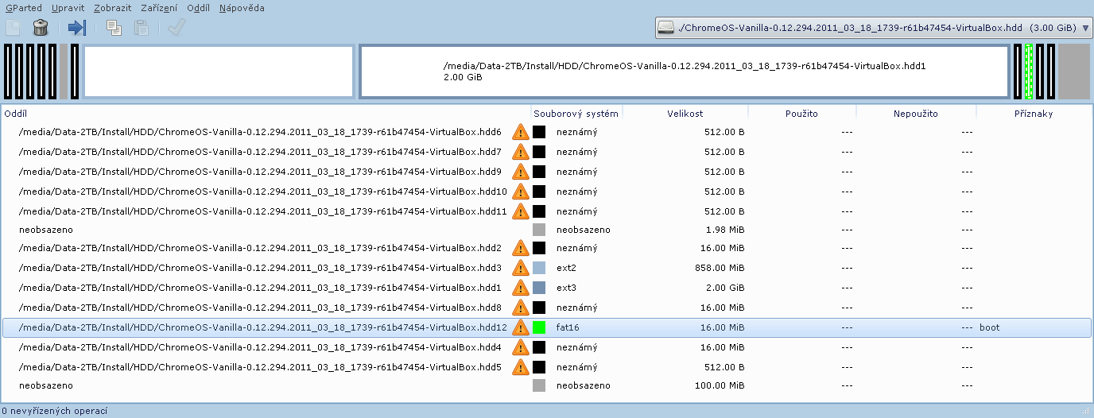Image resolution: width=1094 pixels, height=418 pixels.
Task: Select the partition row ending in hdd1
Action: pos(547,288)
